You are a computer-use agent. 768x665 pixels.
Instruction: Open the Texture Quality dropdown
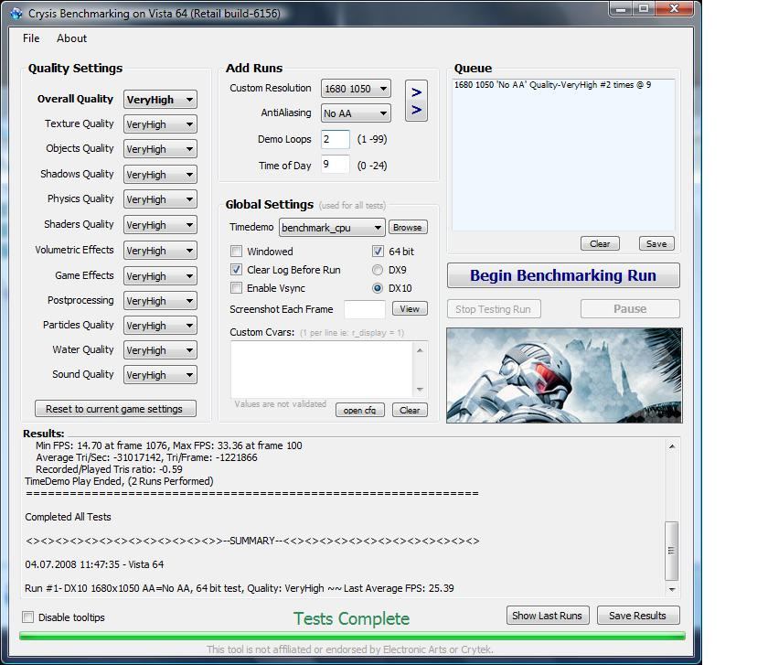160,124
